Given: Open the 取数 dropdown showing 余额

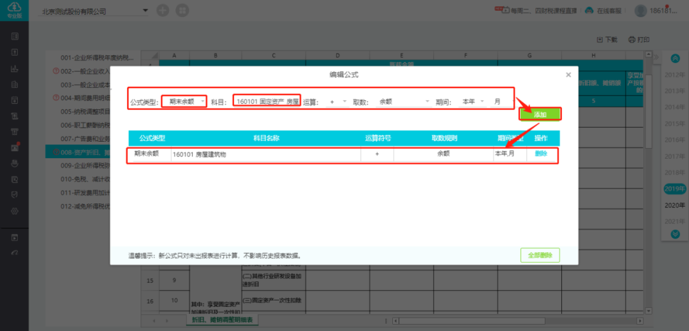Looking at the screenshot, I should pyautogui.click(x=404, y=101).
